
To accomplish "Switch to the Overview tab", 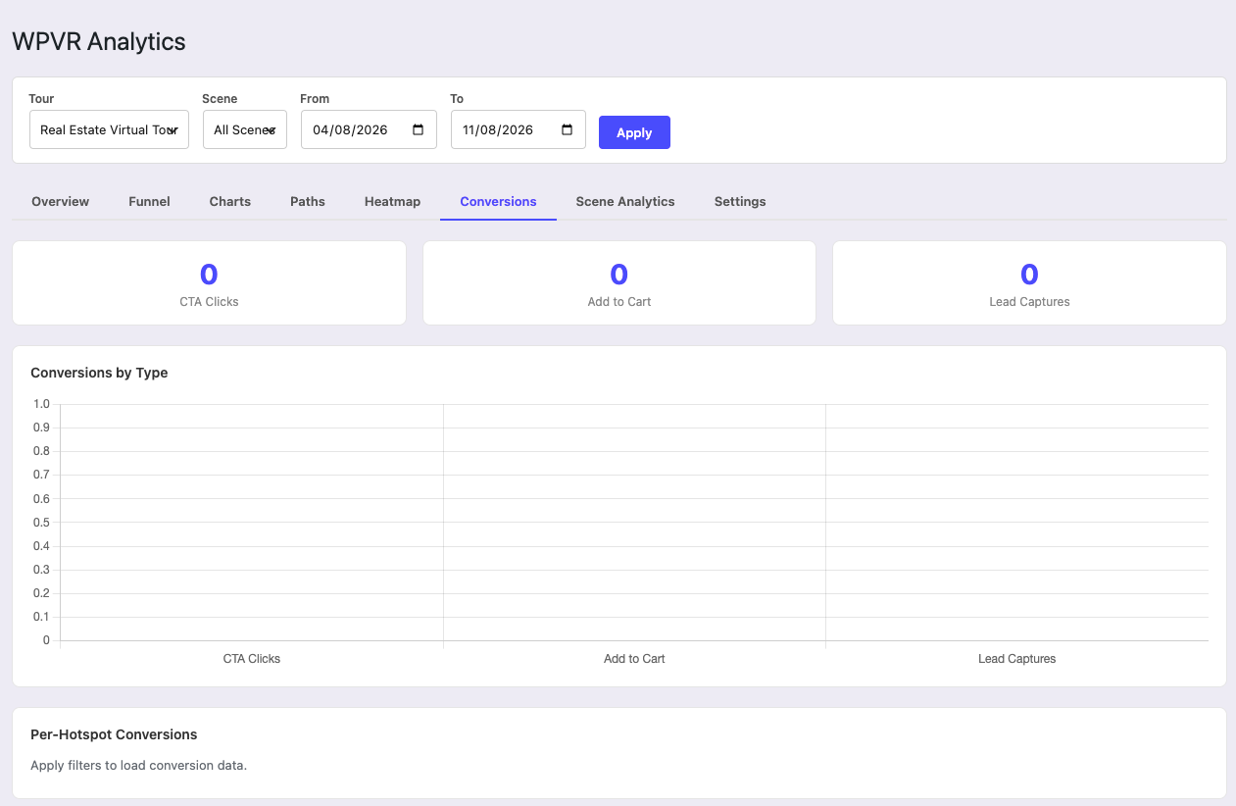I will pos(61,201).
